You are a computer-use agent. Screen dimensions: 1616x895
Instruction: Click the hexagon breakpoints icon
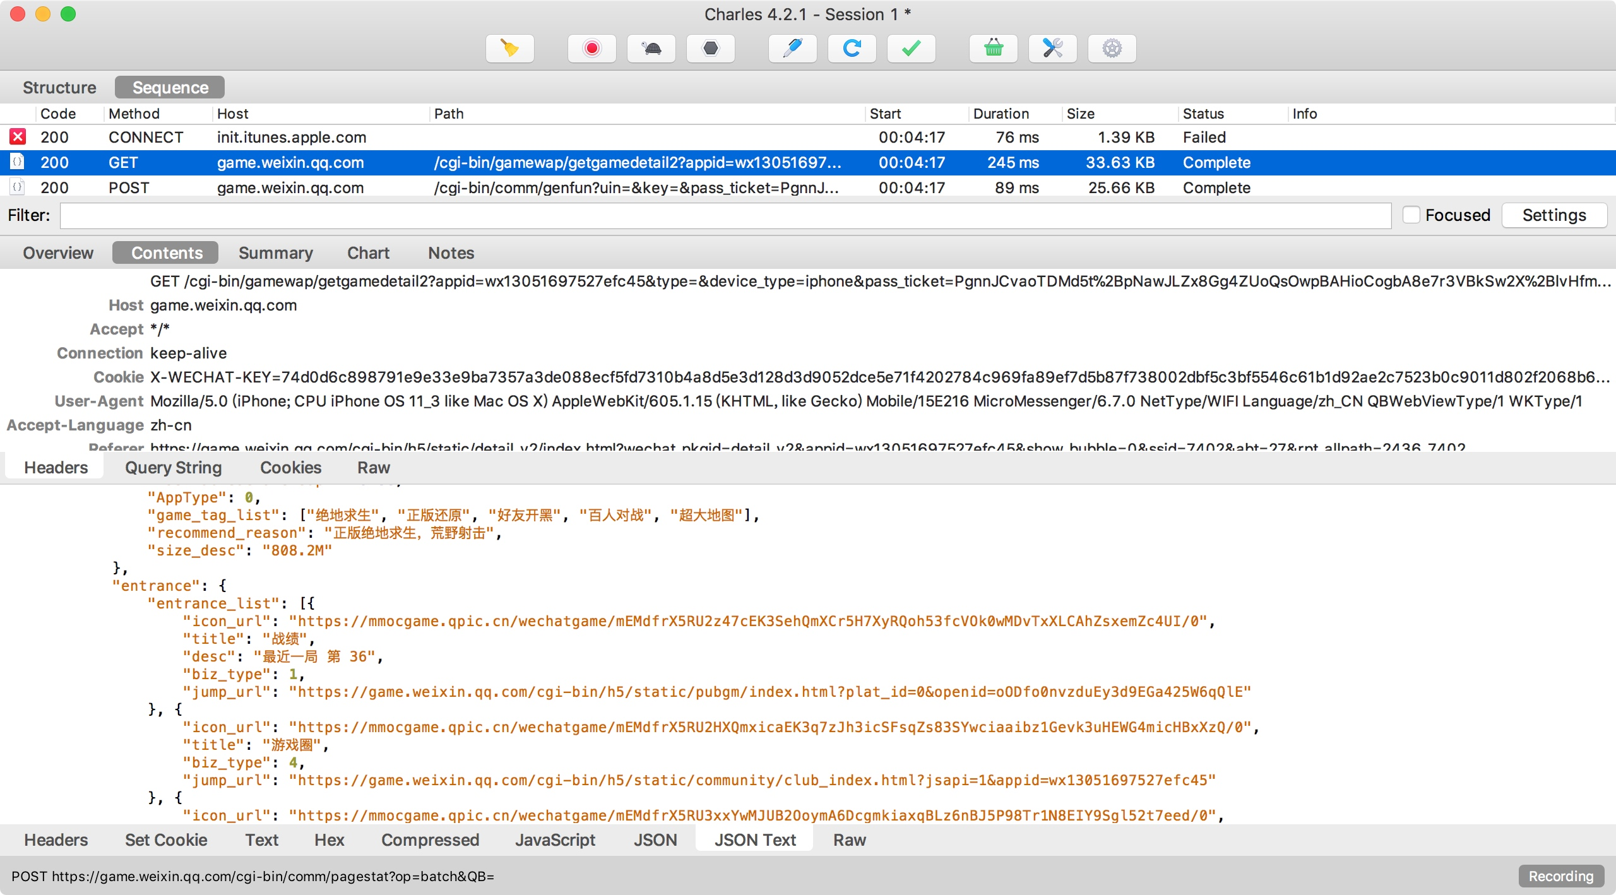[x=710, y=49]
